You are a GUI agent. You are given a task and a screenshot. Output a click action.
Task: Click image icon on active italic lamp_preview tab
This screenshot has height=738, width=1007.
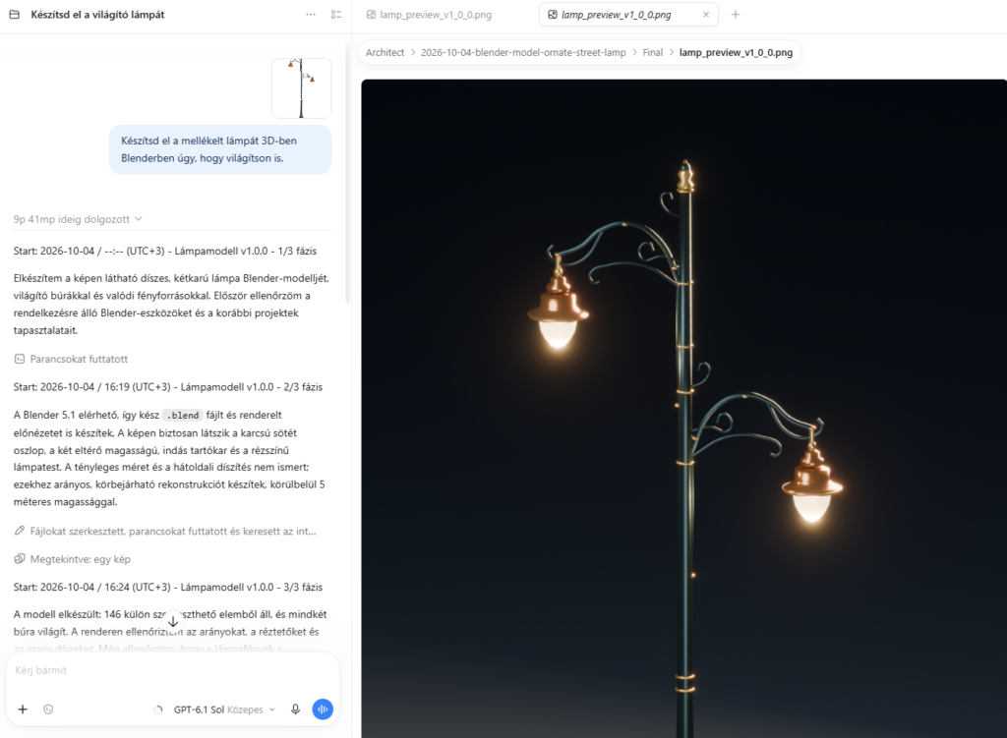(x=553, y=14)
